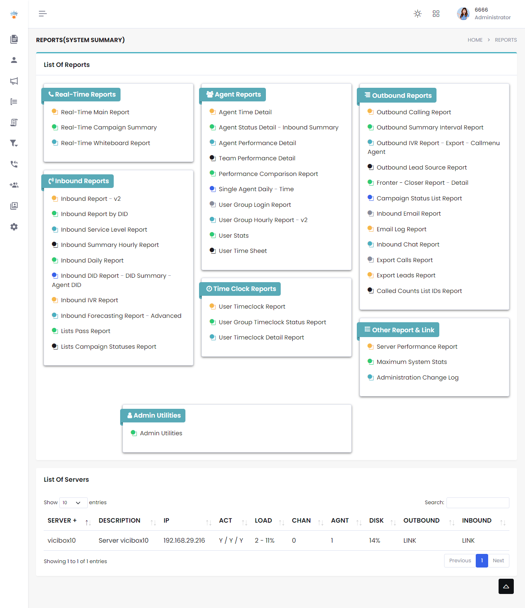
Task: Open the Reports icon in the sidebar
Action: (x=14, y=39)
